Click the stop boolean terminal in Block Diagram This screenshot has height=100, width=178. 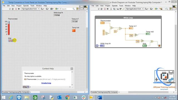click(145, 46)
